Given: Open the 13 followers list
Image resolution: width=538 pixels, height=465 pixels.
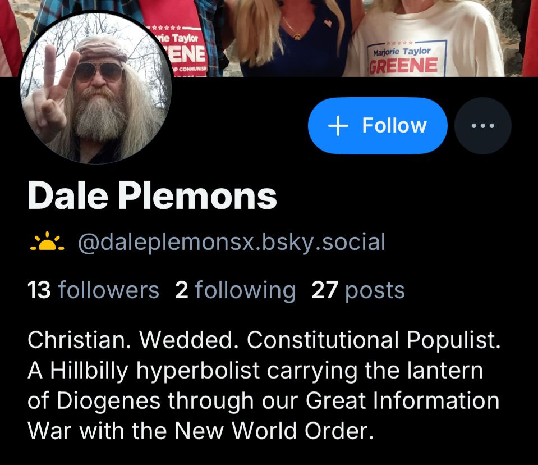Looking at the screenshot, I should point(93,290).
